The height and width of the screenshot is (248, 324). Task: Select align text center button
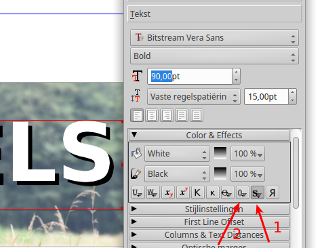[x=152, y=115]
